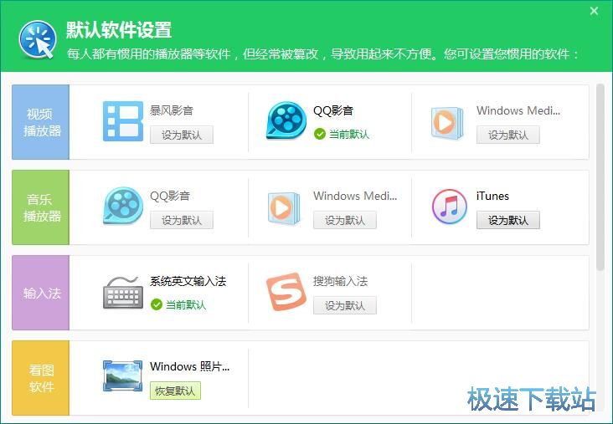This screenshot has width=613, height=424.
Task: Select the 输入法 category tab
Action: tap(41, 293)
